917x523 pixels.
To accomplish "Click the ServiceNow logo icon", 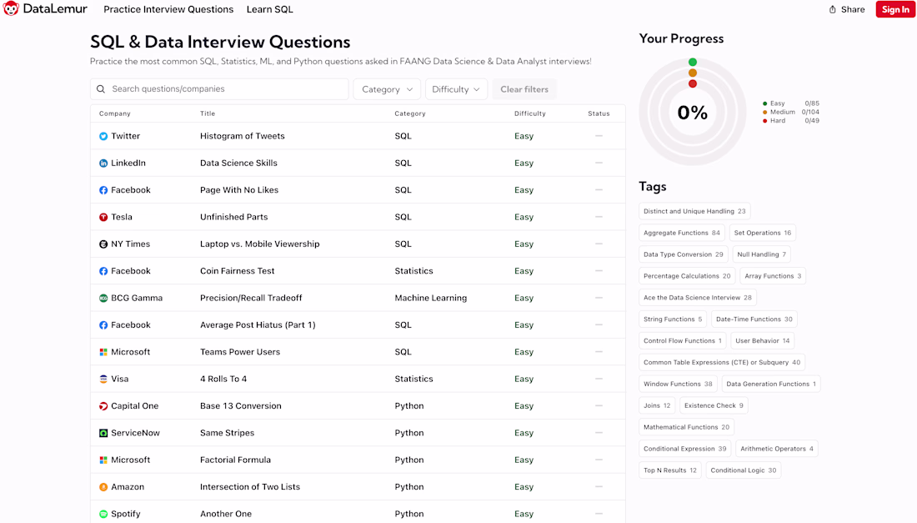I will pyautogui.click(x=103, y=433).
